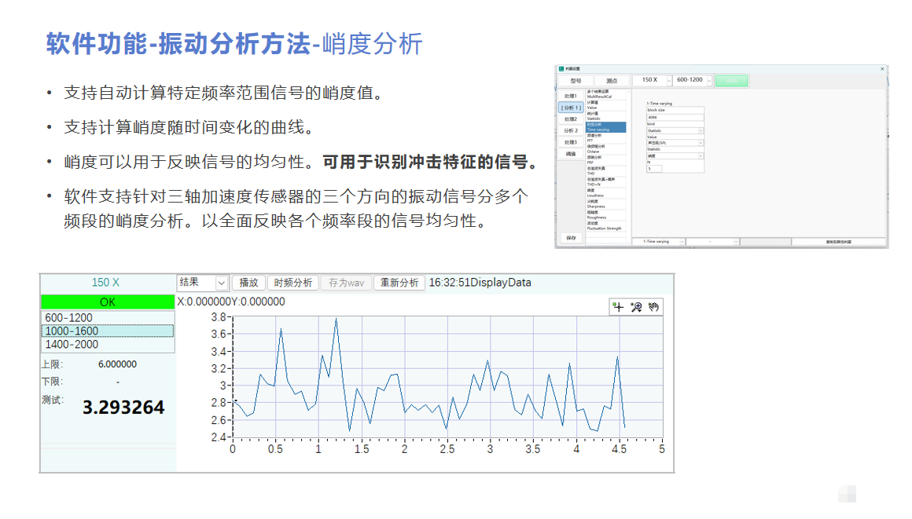Screen dimensions: 912x519
Task: Select FFT in the analysis list
Action: pyautogui.click(x=605, y=141)
